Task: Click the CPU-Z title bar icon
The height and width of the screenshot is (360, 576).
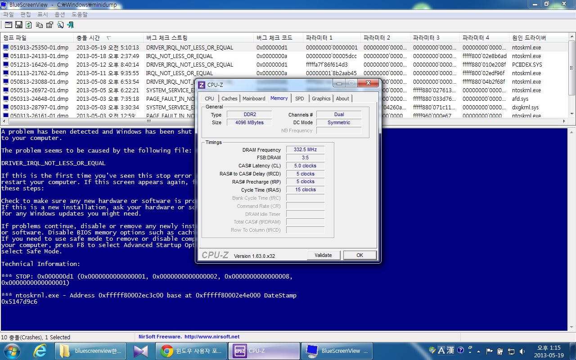Action: [x=202, y=85]
